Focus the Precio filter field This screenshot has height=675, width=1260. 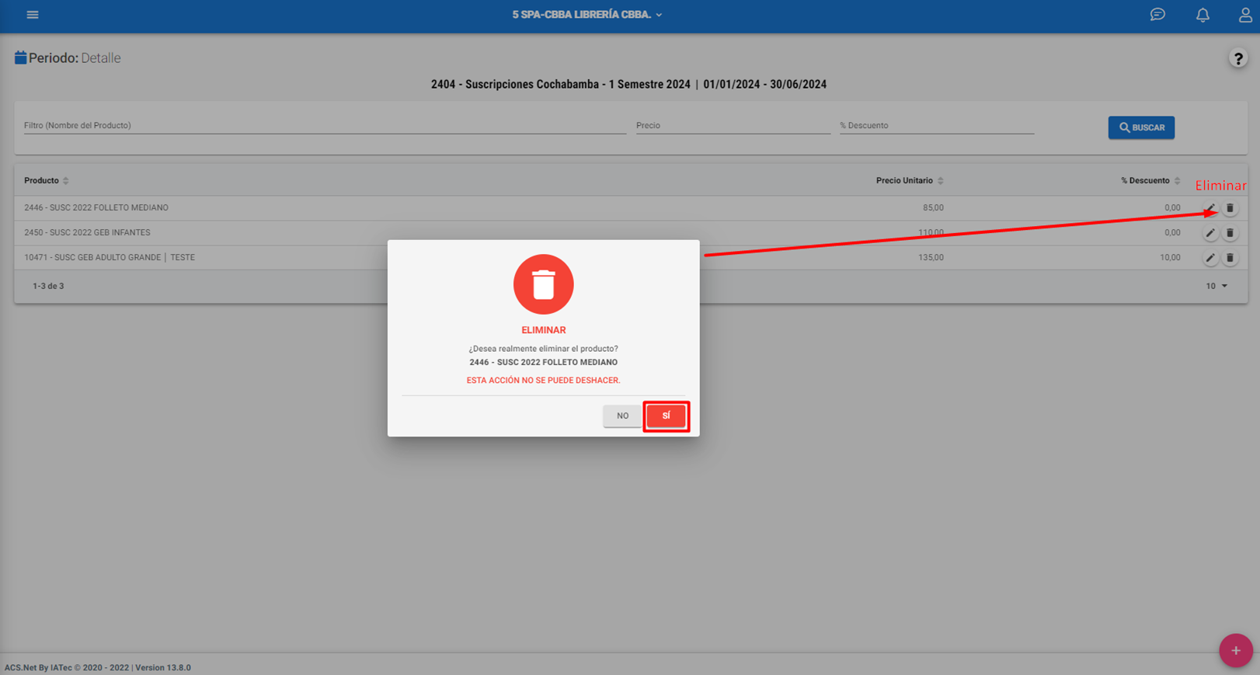(x=733, y=125)
